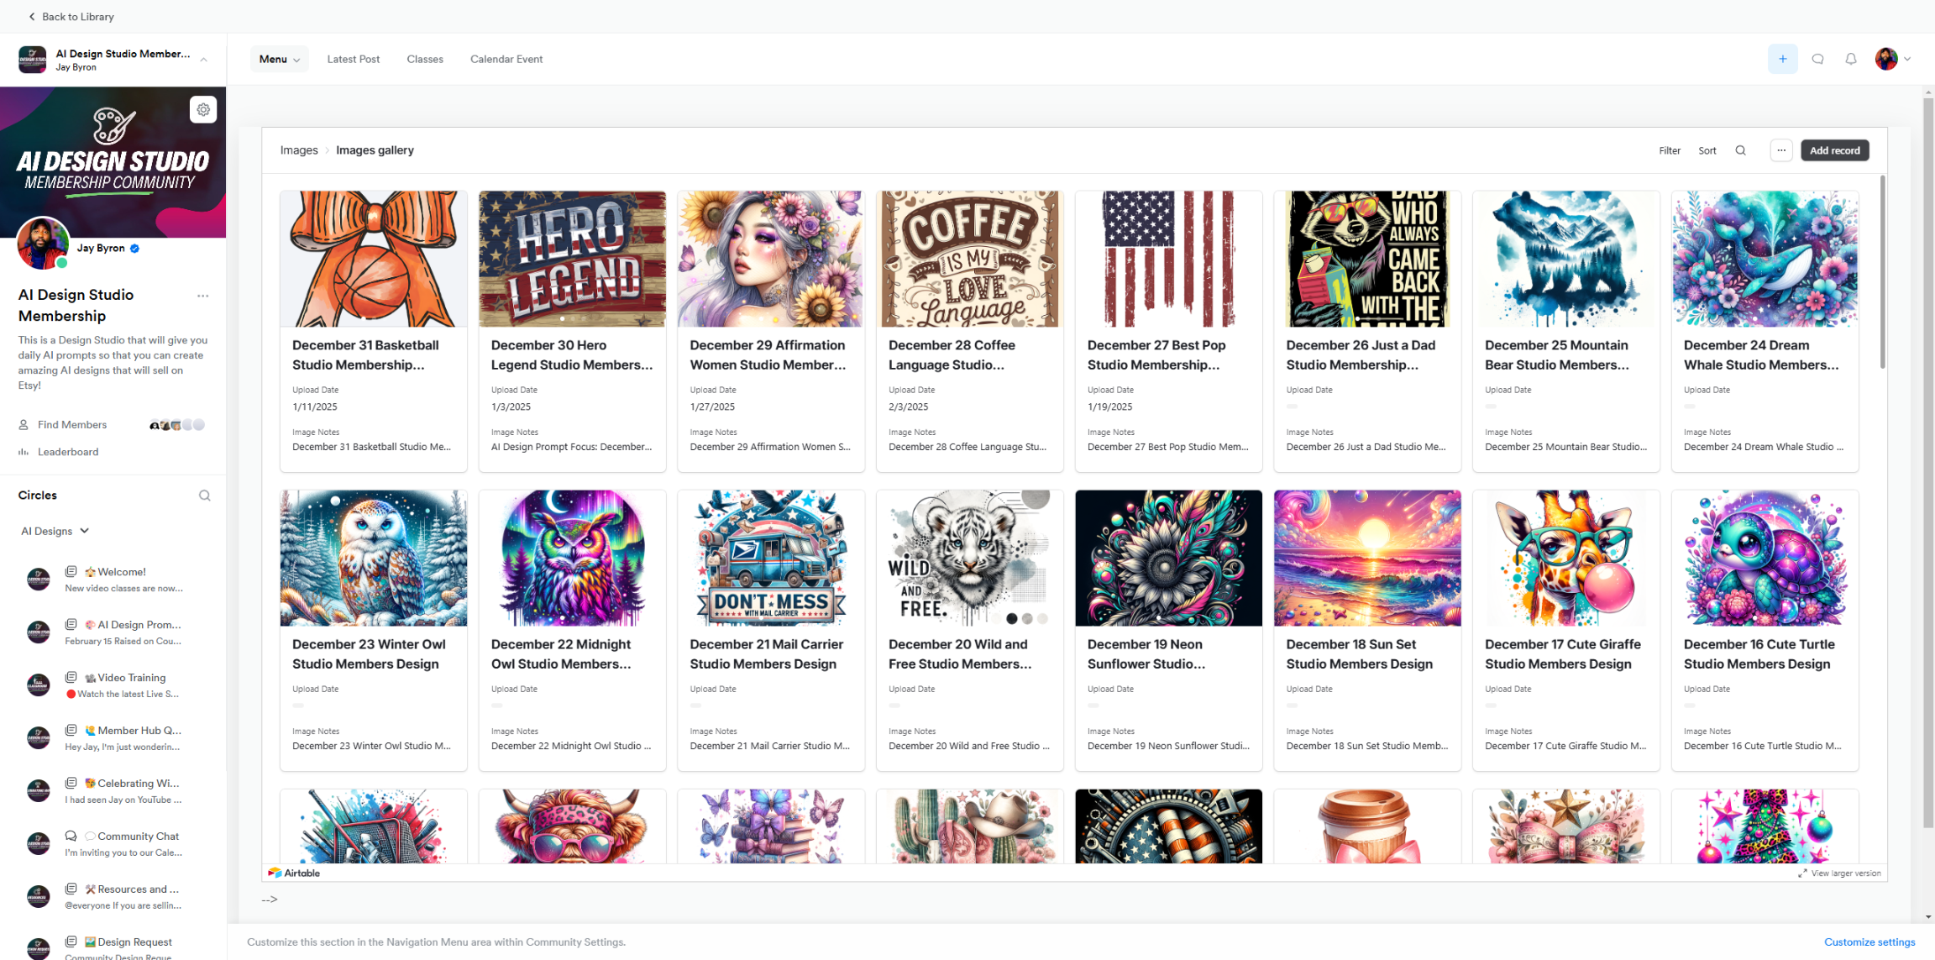Search circles with magnifier icon
1935x960 pixels.
[204, 496]
